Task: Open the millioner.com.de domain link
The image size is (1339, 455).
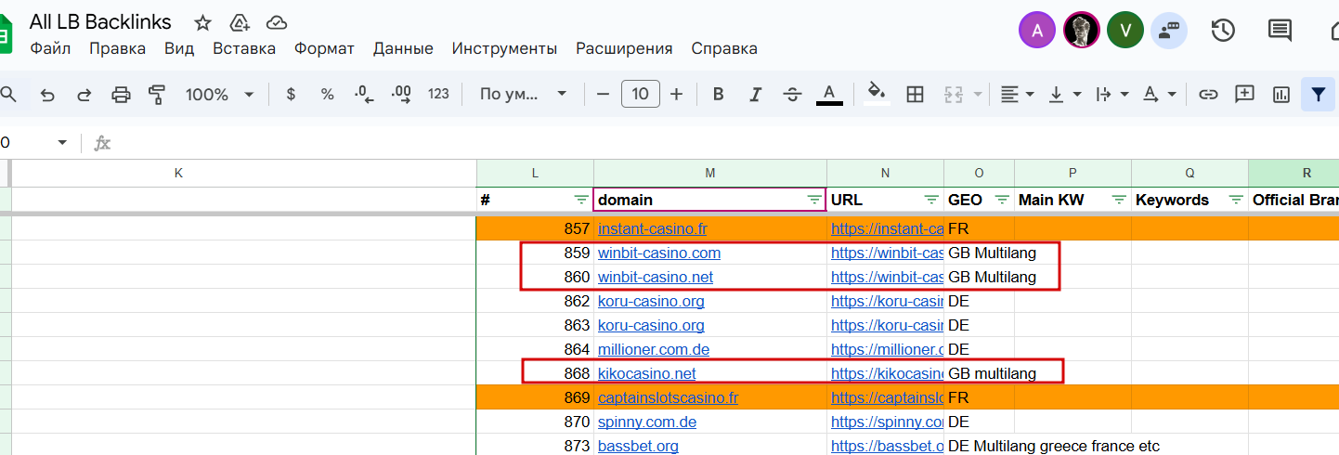Action: 654,349
